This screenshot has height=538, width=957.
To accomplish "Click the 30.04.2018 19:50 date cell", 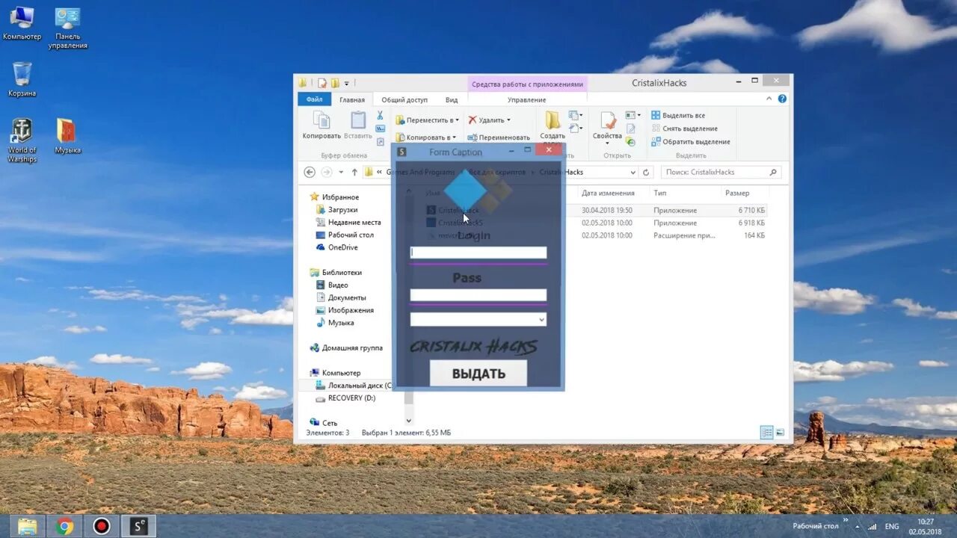I will (x=607, y=211).
